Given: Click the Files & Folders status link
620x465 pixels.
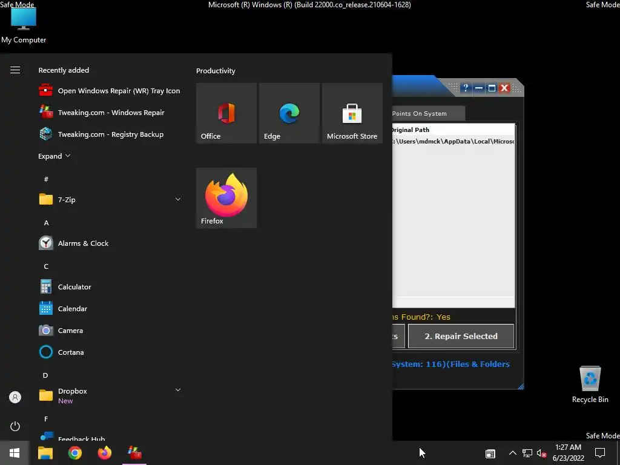Looking at the screenshot, I should (x=480, y=364).
